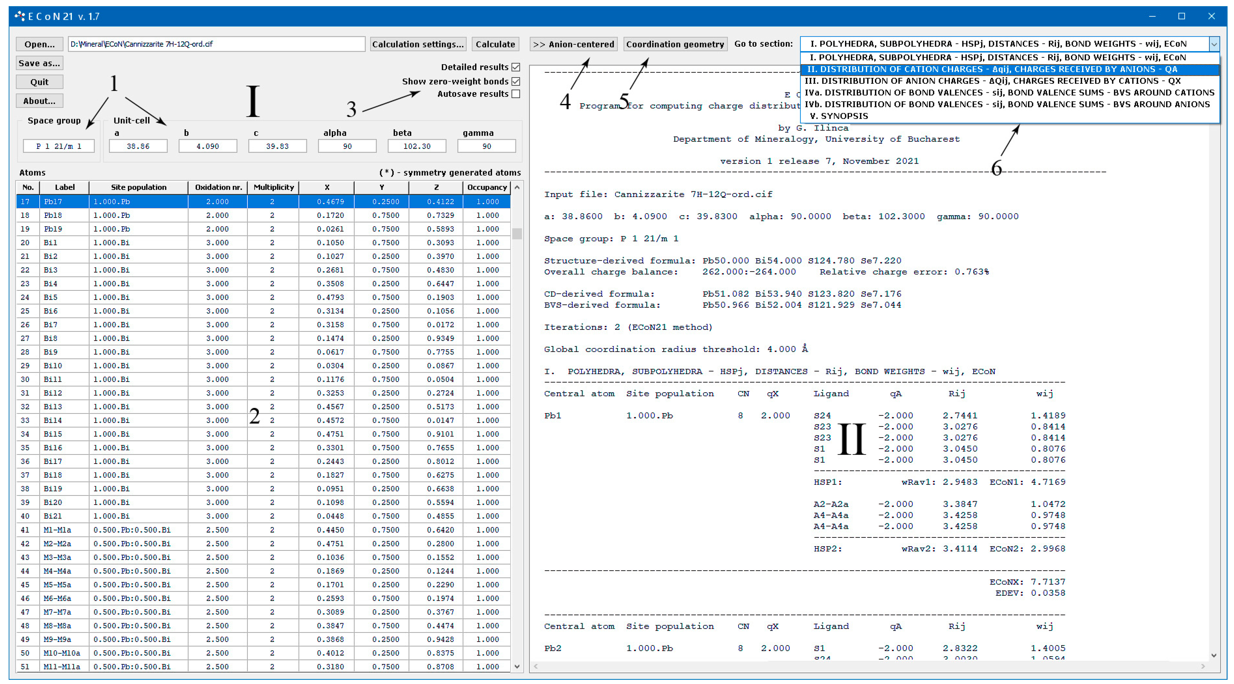The width and height of the screenshot is (1234, 684).
Task: Click the beta unit-cell angle field
Action: tap(417, 146)
